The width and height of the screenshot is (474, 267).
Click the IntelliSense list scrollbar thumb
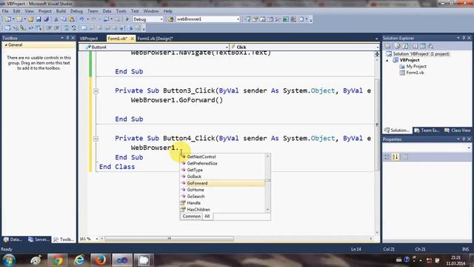(x=267, y=180)
